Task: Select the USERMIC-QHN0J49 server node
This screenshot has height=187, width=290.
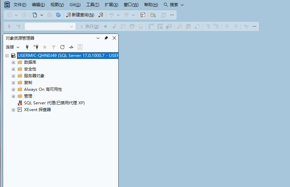Action: pos(68,56)
